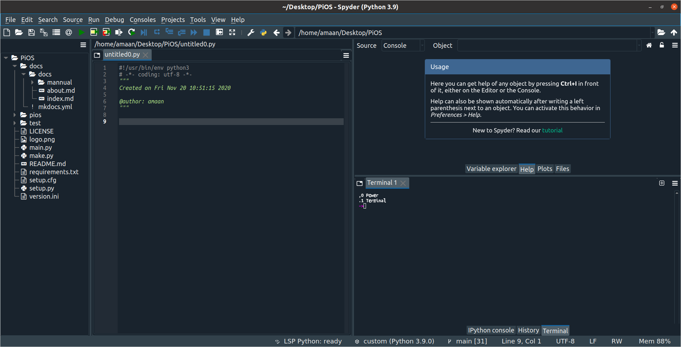Screen dimensions: 681x347
Task: Run the current cell
Action: (94, 32)
